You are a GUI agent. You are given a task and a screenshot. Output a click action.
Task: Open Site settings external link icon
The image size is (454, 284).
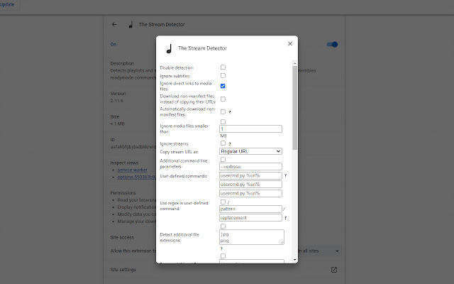click(x=334, y=270)
